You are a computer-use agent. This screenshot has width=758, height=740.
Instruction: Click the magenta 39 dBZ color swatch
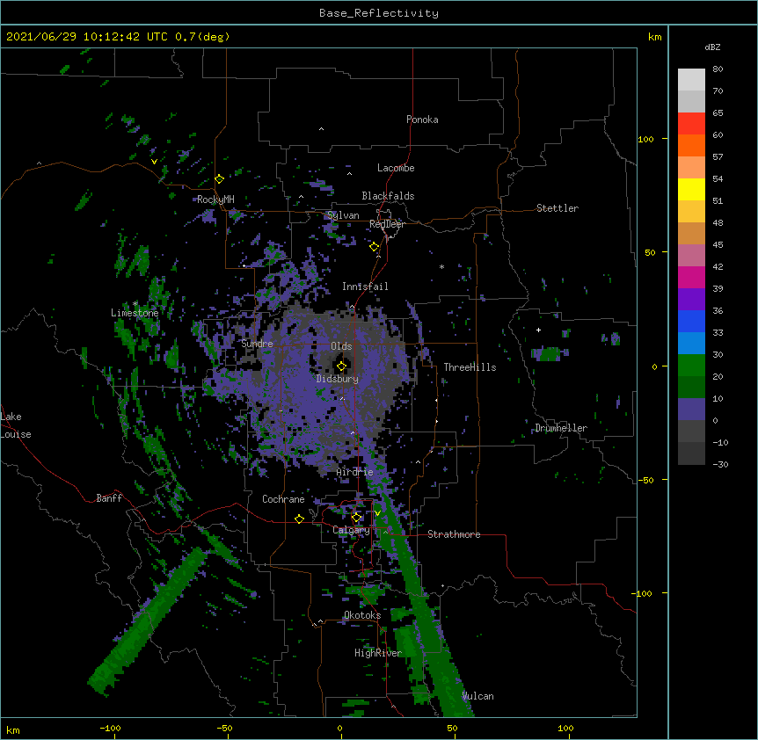pyautogui.click(x=691, y=277)
